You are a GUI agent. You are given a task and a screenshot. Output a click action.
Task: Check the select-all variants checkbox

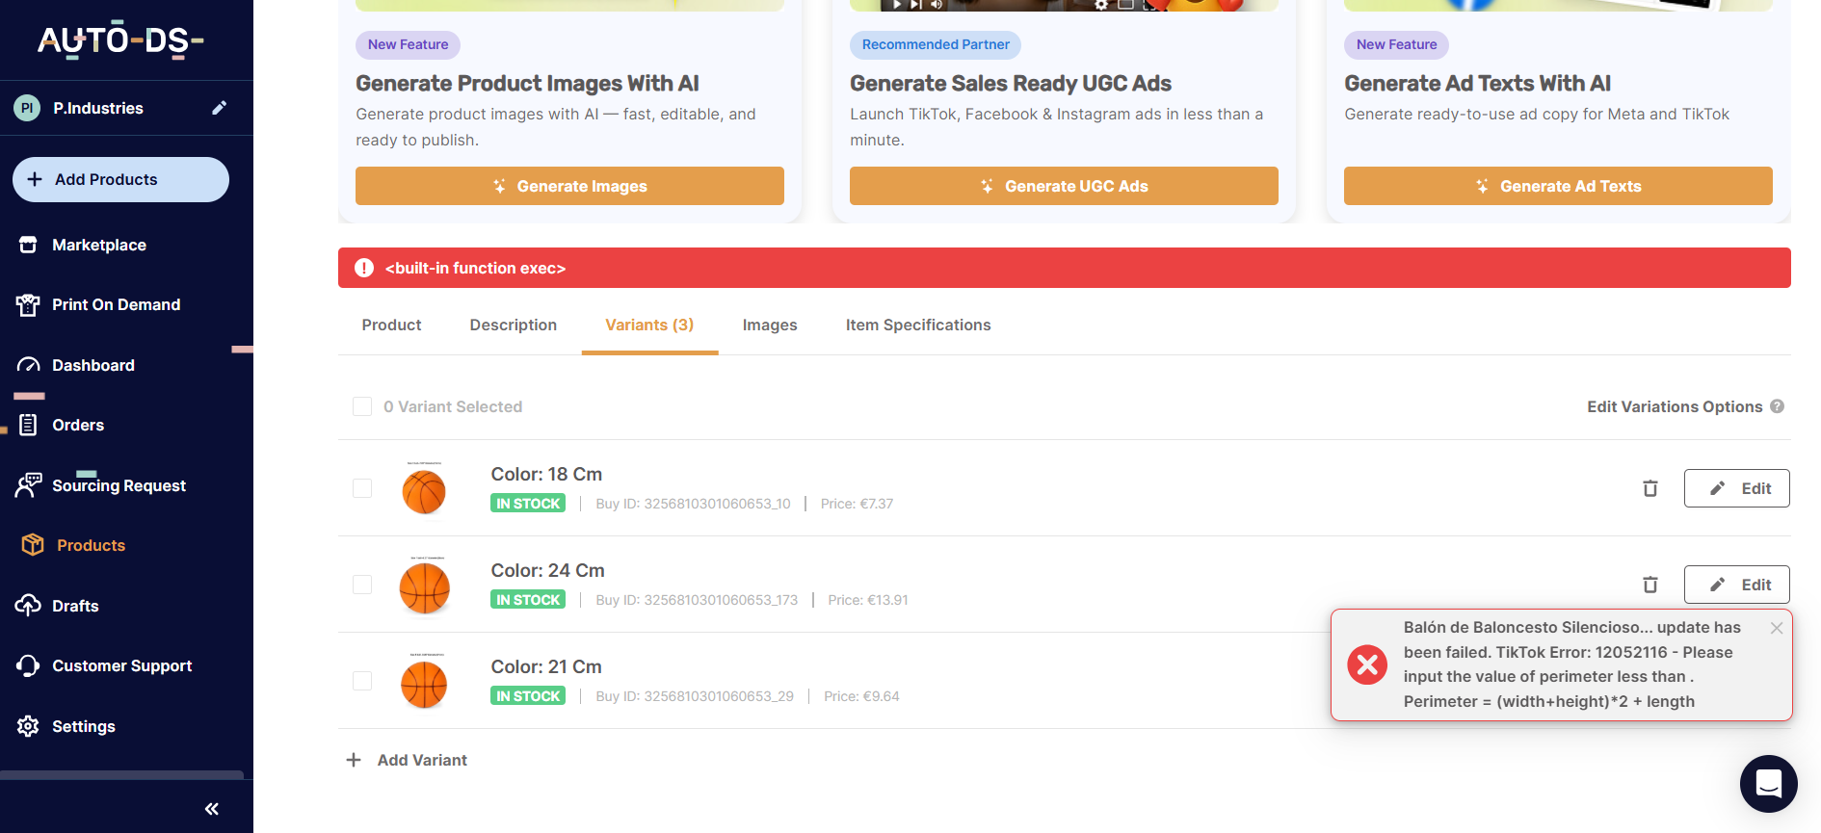(362, 406)
